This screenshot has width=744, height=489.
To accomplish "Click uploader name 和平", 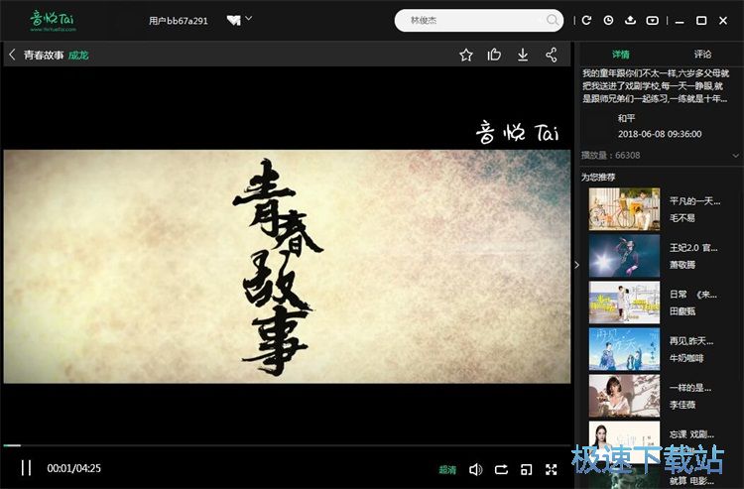I will click(626, 118).
